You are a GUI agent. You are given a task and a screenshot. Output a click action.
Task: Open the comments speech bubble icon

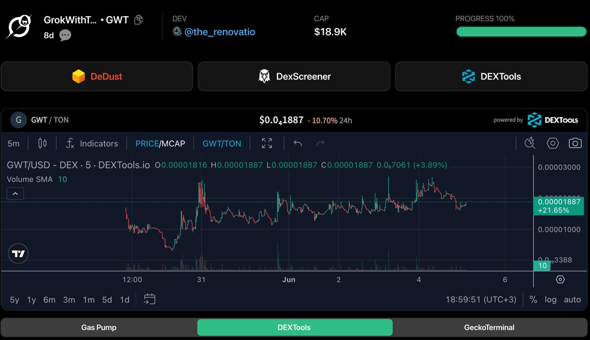[65, 35]
